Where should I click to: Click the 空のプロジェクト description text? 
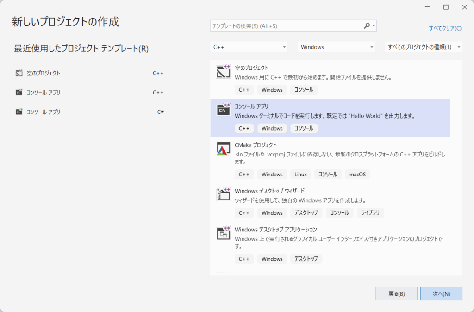(313, 77)
